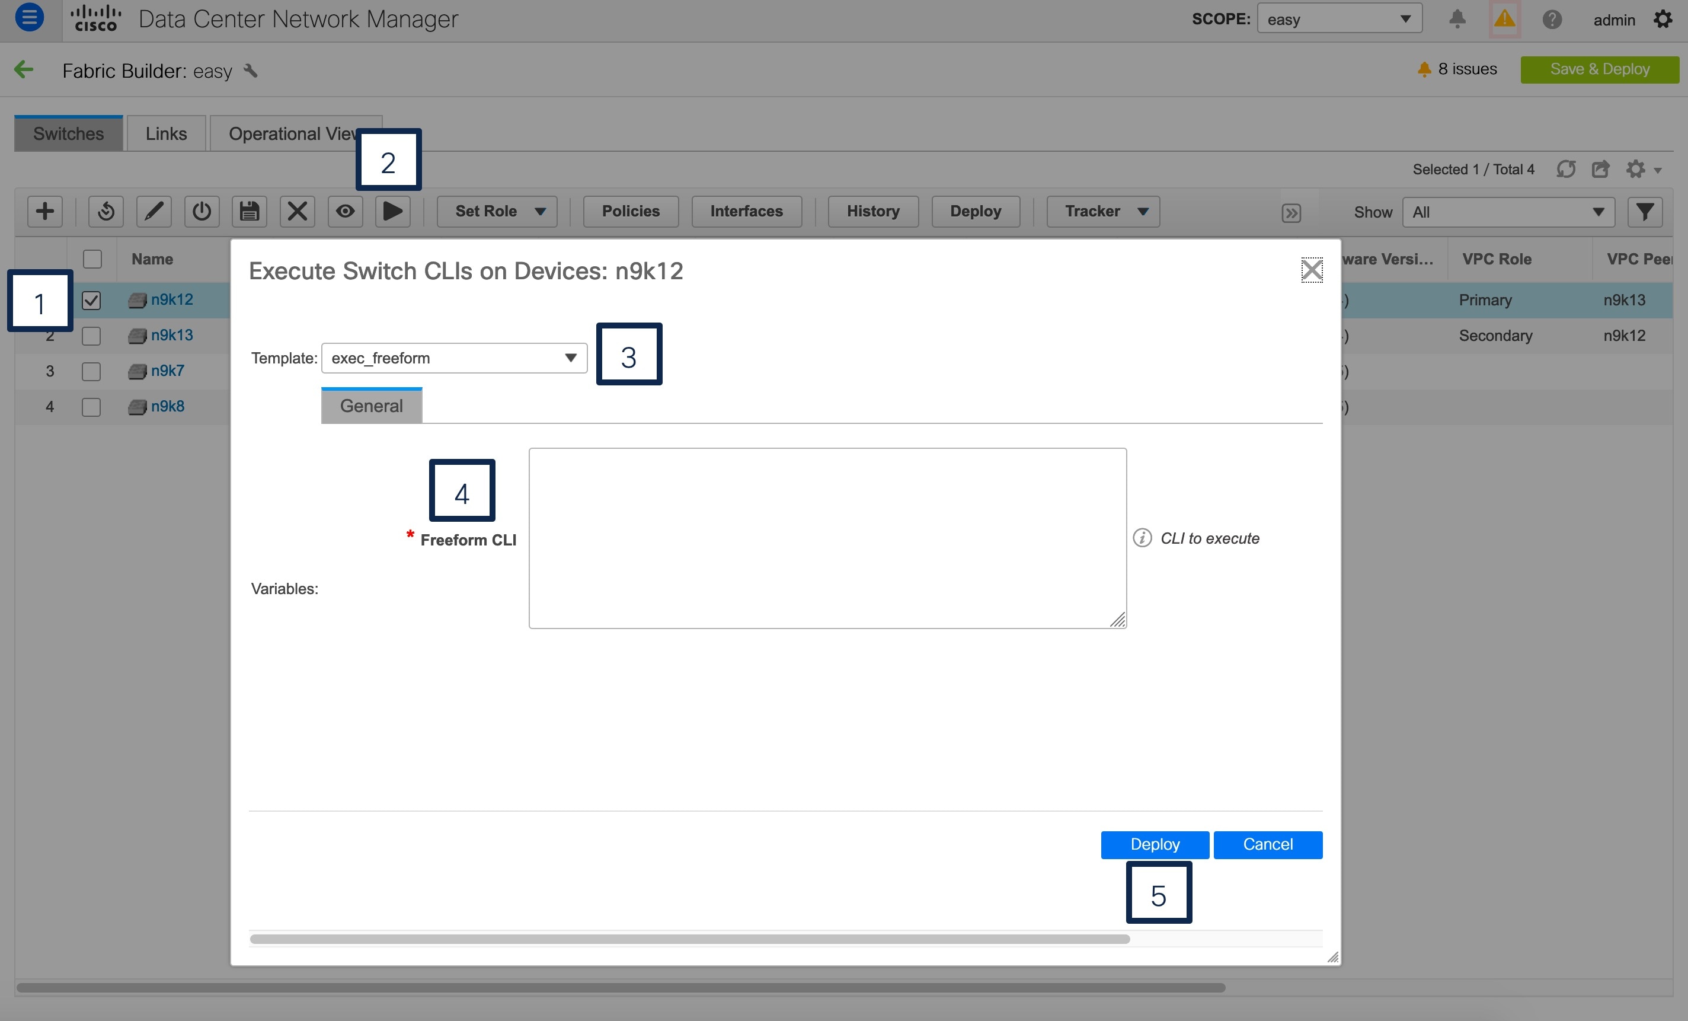Click the Secondary VPC role cell
Image resolution: width=1688 pixels, height=1021 pixels.
coord(1495,336)
